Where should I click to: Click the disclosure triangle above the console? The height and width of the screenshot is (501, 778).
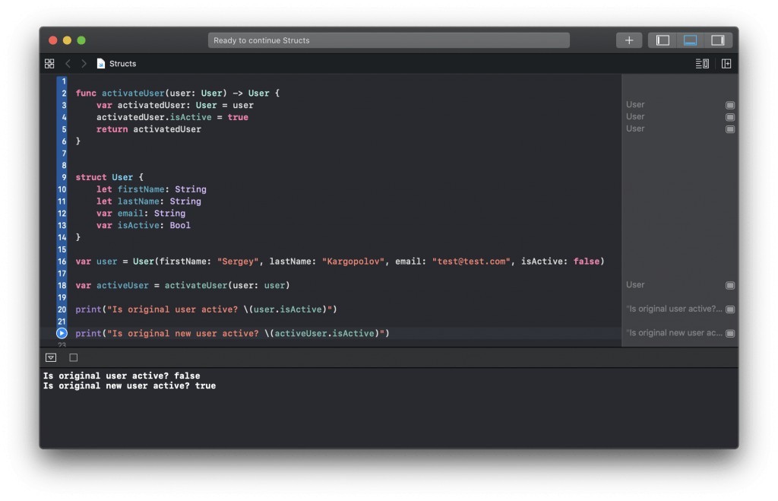pos(49,357)
